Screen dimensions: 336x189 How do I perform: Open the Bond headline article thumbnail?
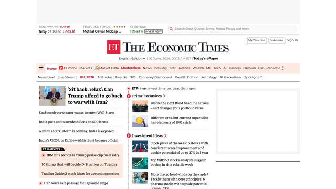[140, 107]
